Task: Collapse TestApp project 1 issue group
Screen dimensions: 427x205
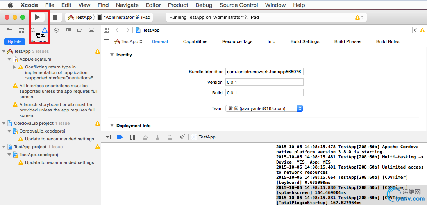Action: pyautogui.click(x=4, y=147)
